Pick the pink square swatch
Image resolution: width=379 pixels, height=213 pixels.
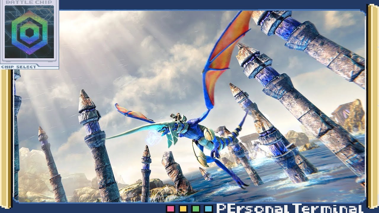click(171, 209)
